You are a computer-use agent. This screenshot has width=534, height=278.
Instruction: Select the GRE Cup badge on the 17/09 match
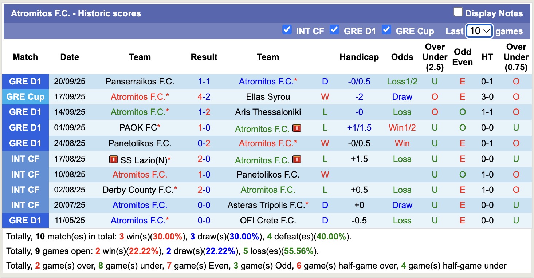click(x=25, y=97)
